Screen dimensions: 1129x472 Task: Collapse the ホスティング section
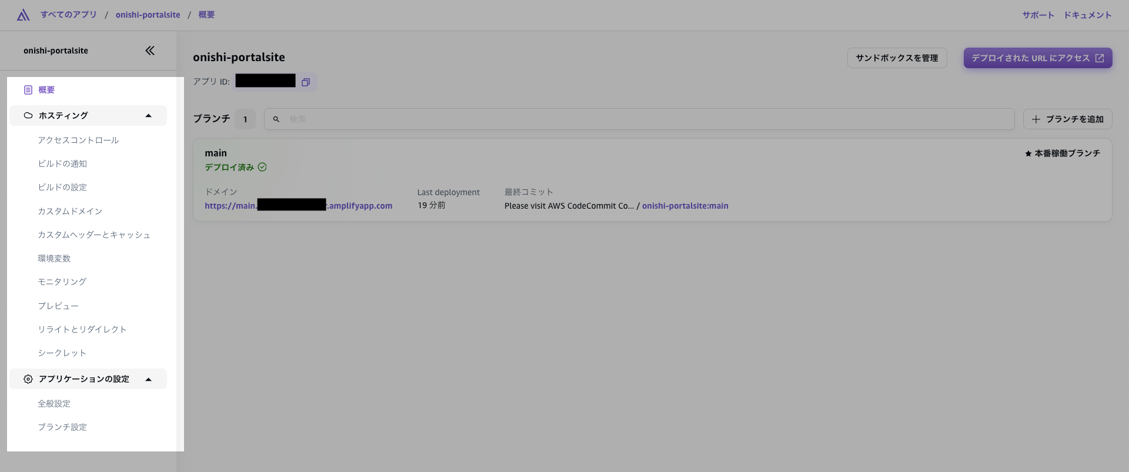tap(148, 116)
